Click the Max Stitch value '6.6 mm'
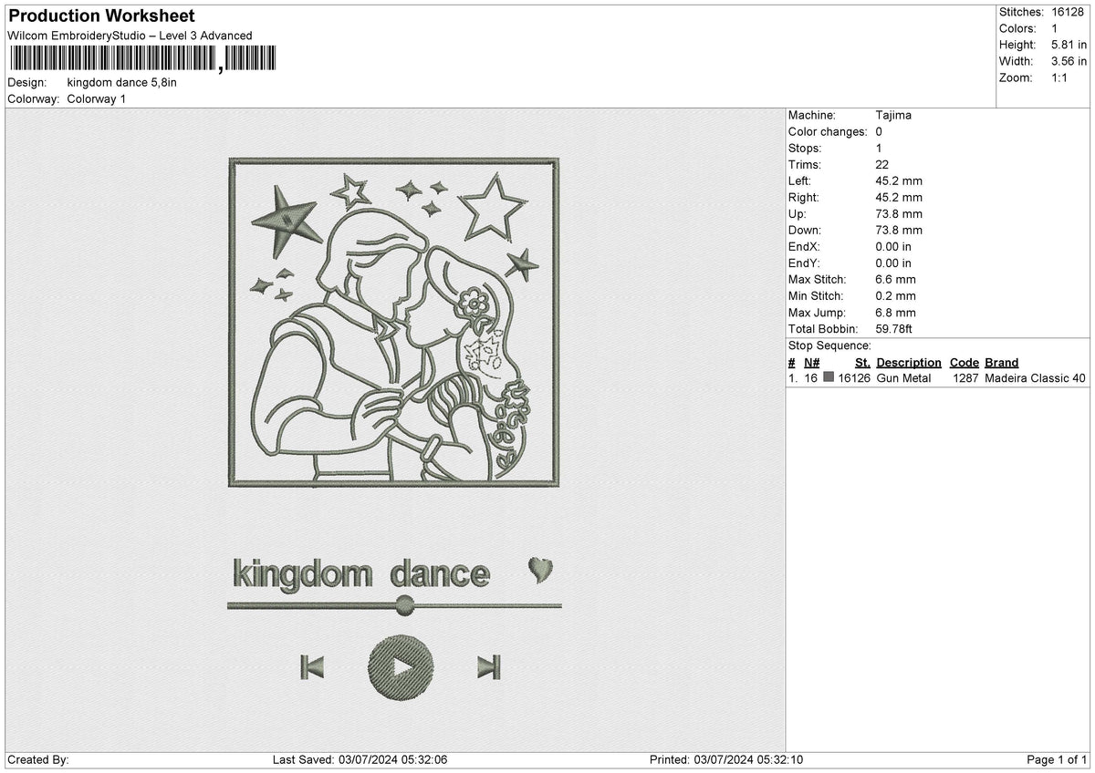This screenshot has width=1095, height=773. click(x=895, y=279)
